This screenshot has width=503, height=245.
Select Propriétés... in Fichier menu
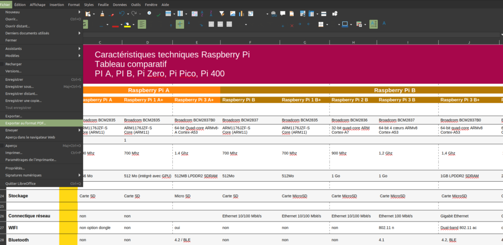coord(41,168)
